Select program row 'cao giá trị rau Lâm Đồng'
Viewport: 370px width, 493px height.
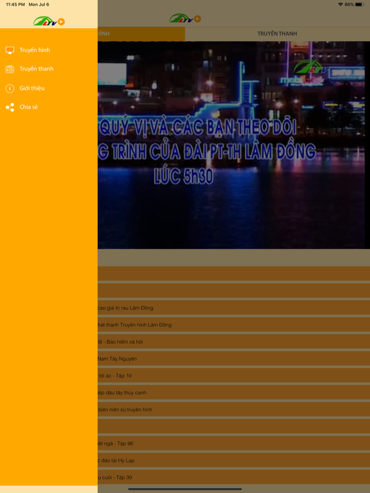pos(234,308)
